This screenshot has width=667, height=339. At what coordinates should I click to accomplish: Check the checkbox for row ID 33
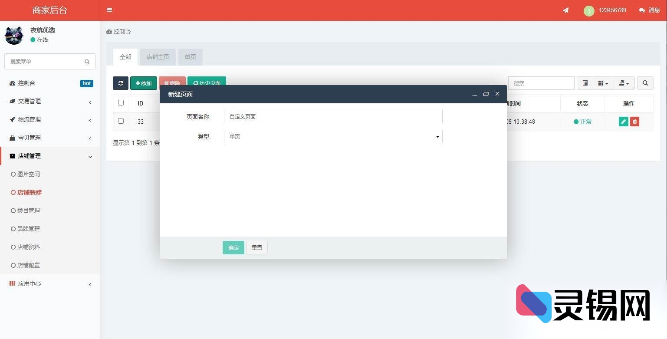coord(121,122)
